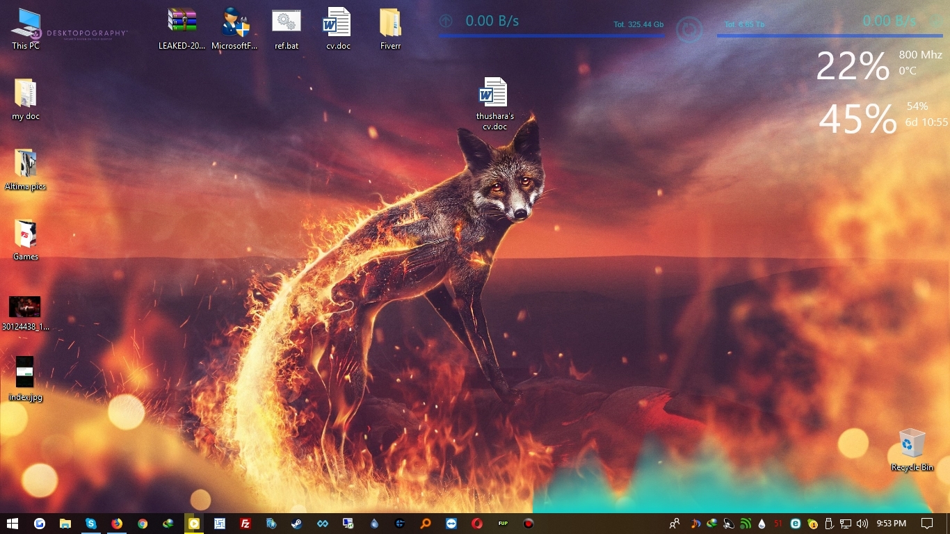Launch Opera browser from the taskbar
950x534 pixels.
point(476,524)
